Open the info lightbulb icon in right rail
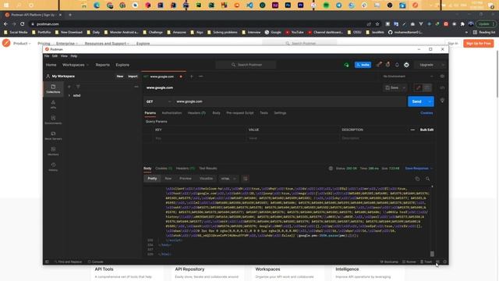Screen dimensions: 499x281 [x=442, y=101]
